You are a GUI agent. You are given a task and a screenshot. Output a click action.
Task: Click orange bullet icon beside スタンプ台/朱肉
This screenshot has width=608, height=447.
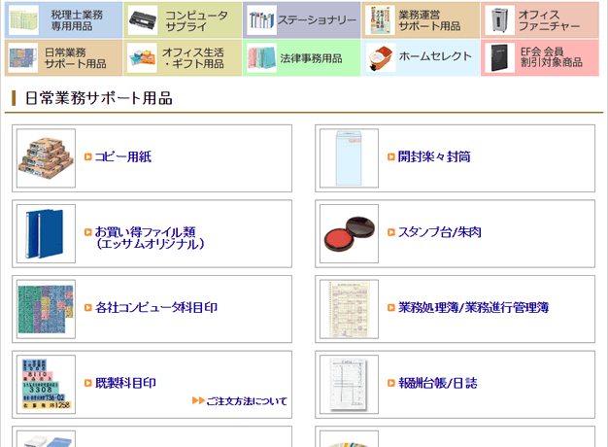(391, 232)
